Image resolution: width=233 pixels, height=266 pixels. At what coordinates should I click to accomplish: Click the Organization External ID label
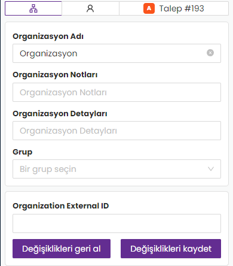pos(61,206)
